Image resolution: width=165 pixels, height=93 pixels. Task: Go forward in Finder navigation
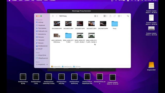coord(57,16)
